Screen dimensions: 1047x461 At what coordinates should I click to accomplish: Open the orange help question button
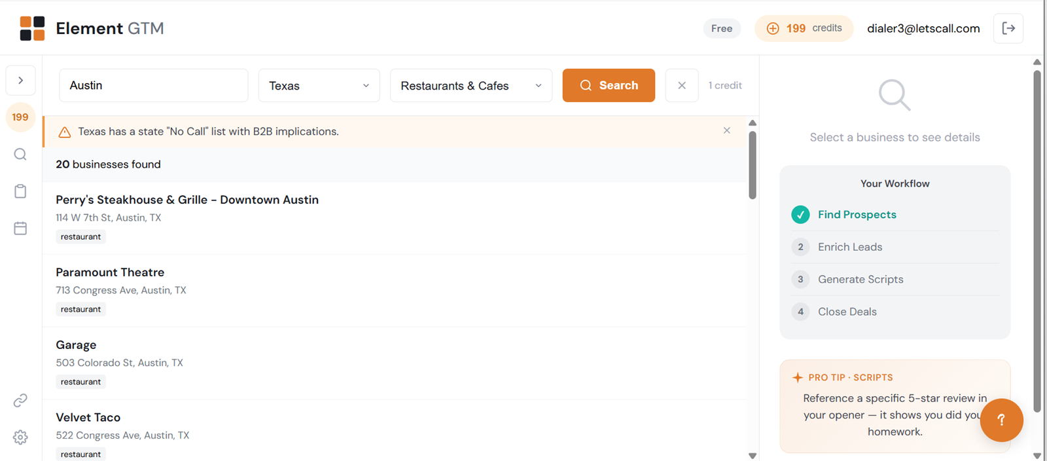1001,420
